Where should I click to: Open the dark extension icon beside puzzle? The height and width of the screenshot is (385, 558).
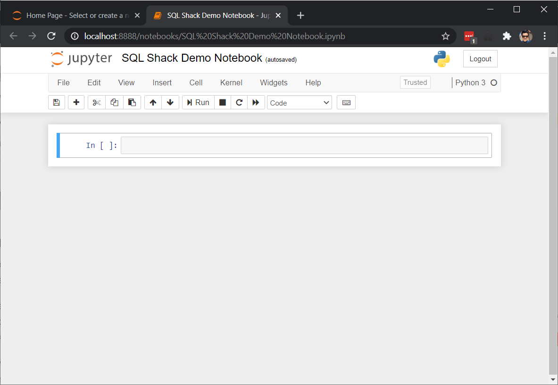click(x=488, y=36)
